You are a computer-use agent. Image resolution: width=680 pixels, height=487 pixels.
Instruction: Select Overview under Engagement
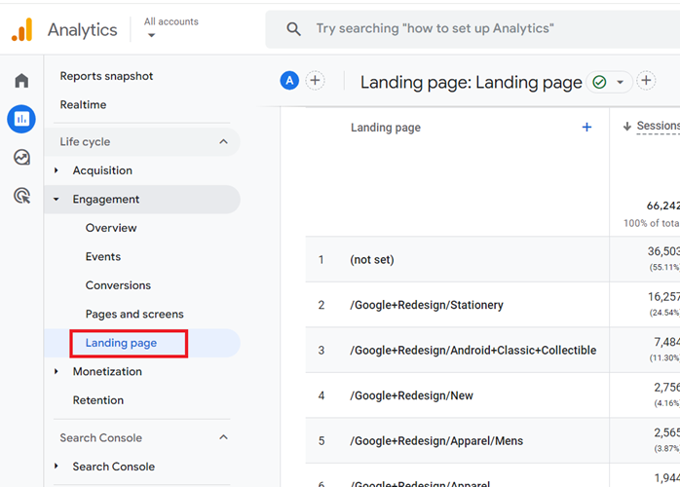pyautogui.click(x=111, y=228)
